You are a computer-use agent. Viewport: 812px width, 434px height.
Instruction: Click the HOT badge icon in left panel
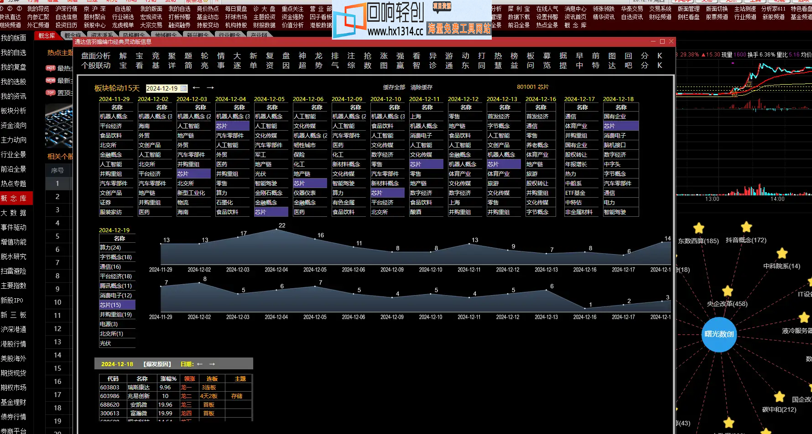pos(51,68)
